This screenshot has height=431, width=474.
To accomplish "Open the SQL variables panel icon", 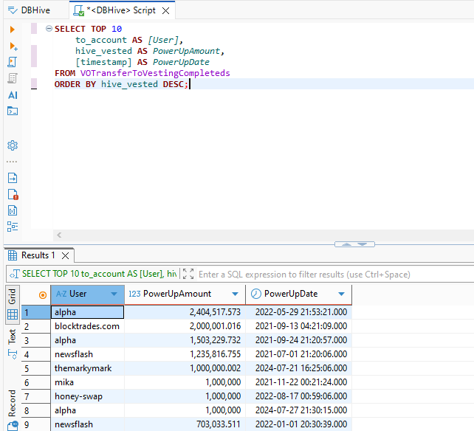I will pyautogui.click(x=13, y=210).
